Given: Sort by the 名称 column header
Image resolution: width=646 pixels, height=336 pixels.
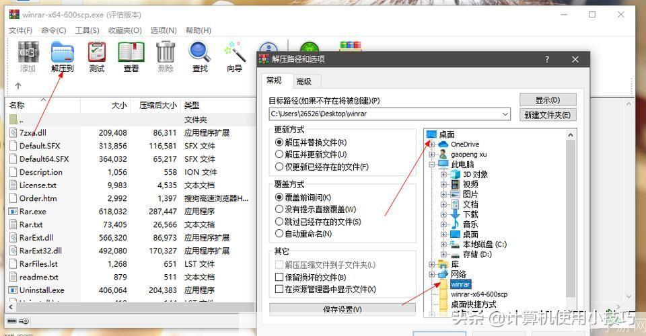Looking at the screenshot, I should click(x=42, y=106).
